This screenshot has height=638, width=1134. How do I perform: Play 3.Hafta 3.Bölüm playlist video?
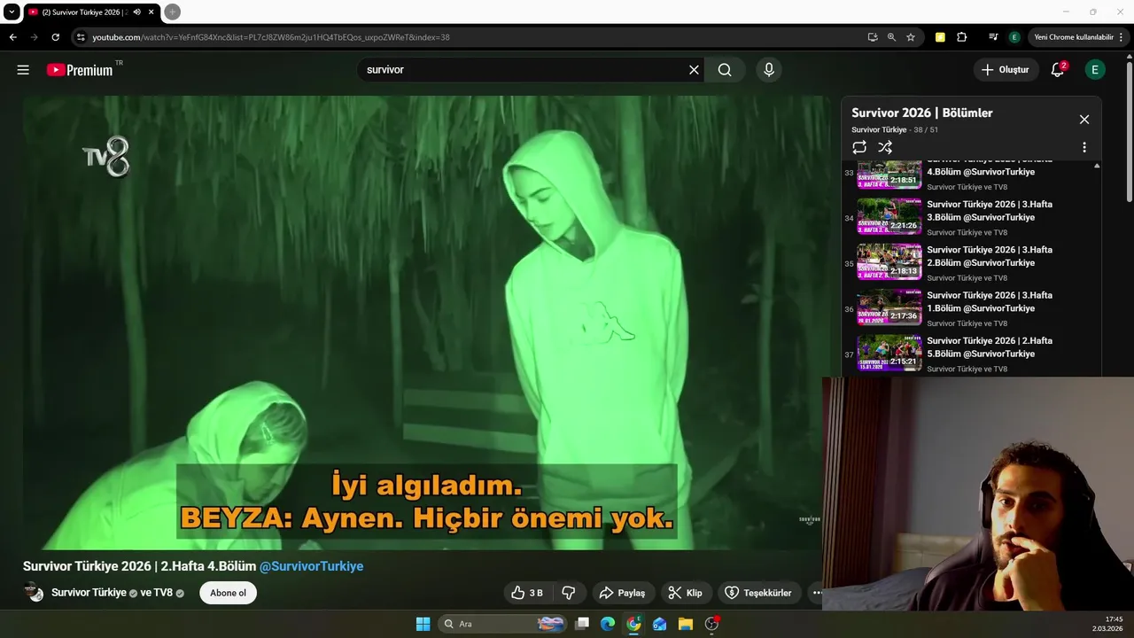click(x=970, y=217)
